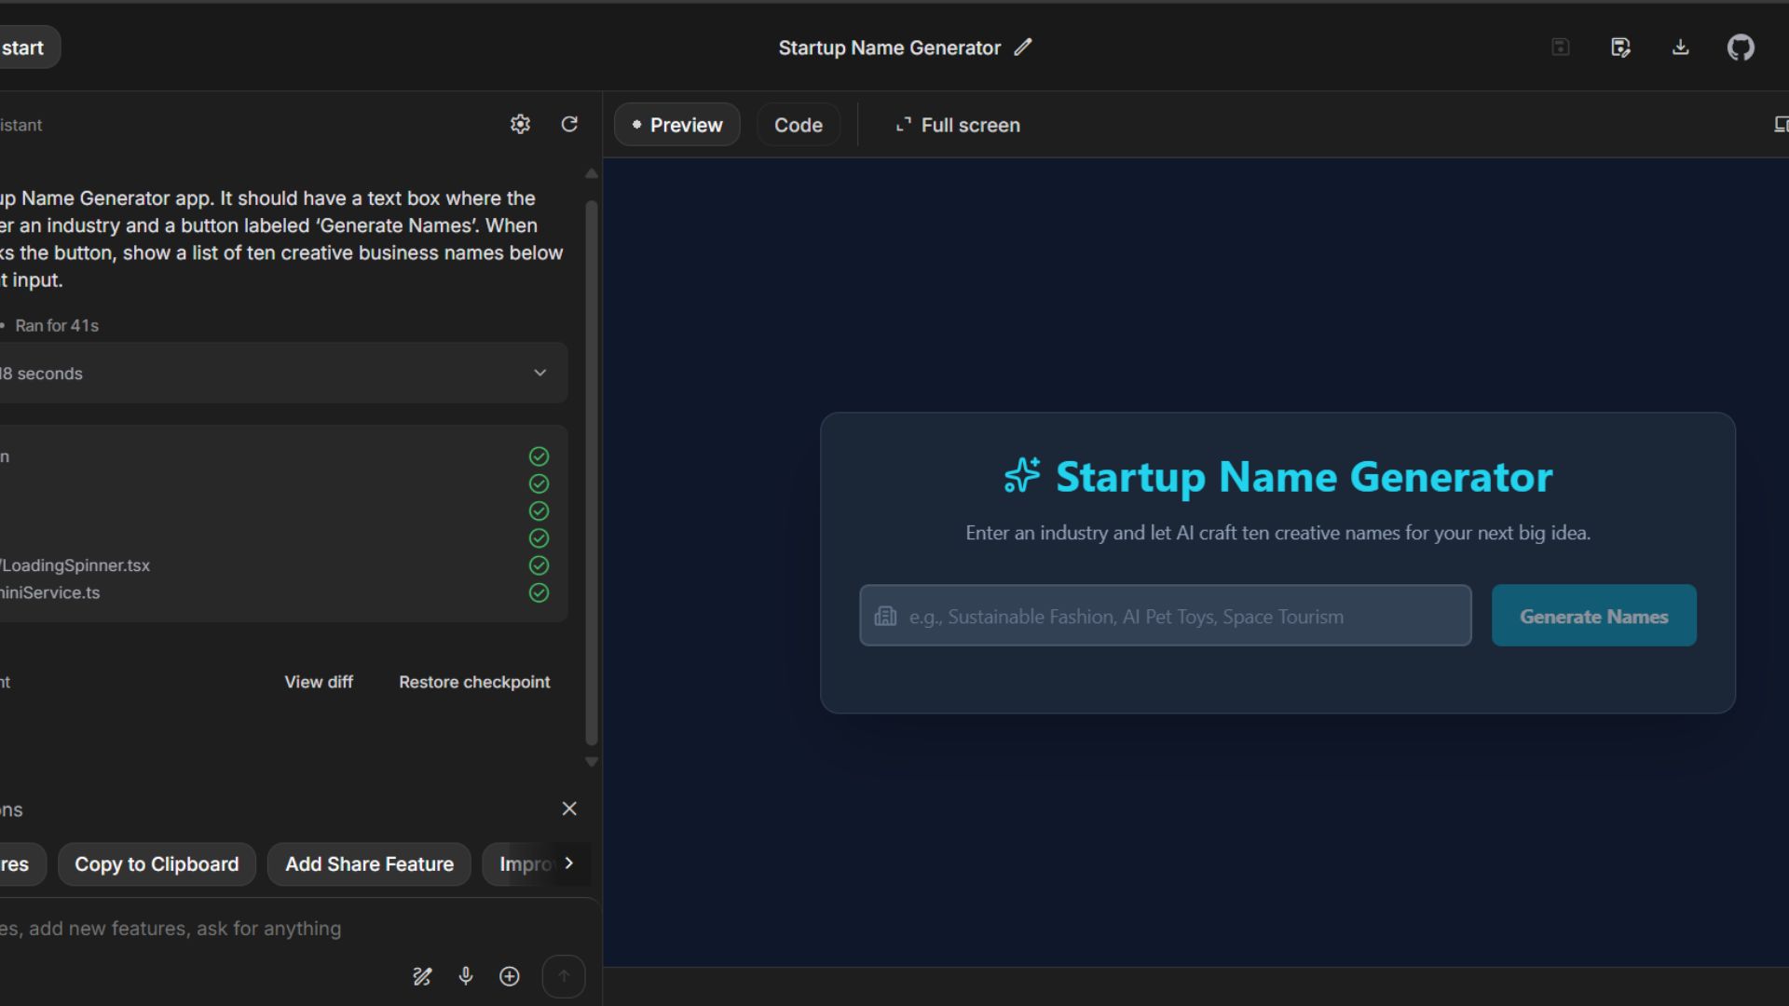Viewport: 1789px width, 1006px height.
Task: Click the View diff link
Action: click(319, 682)
